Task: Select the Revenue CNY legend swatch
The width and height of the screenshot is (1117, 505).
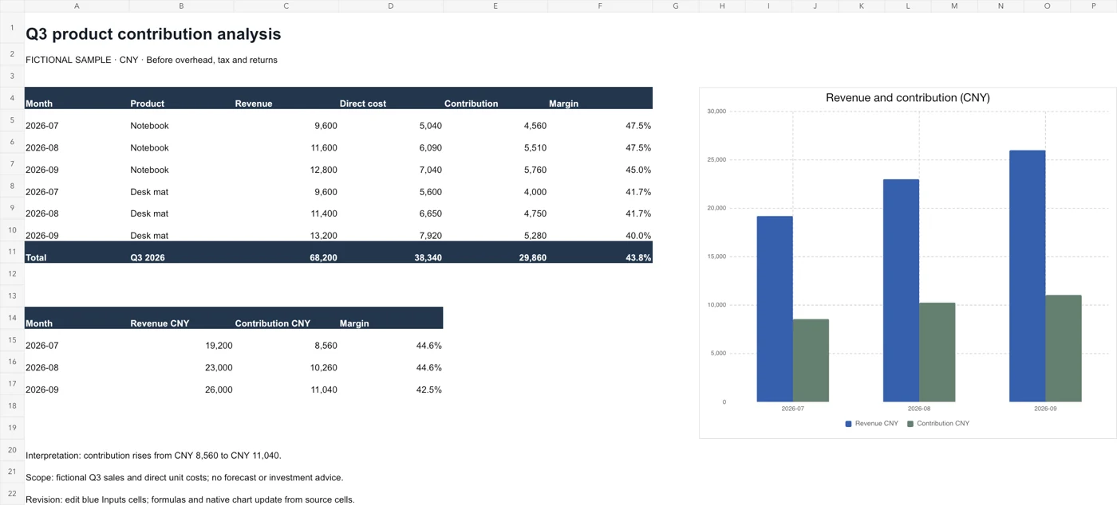Action: click(x=849, y=424)
